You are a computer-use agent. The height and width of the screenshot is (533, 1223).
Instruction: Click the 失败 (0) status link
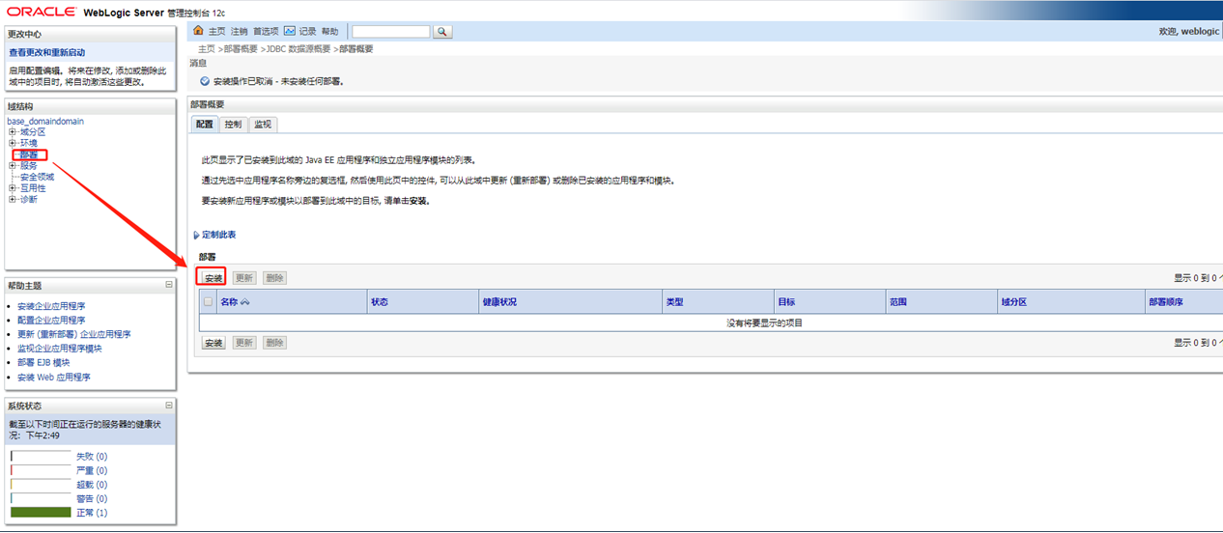(x=92, y=457)
